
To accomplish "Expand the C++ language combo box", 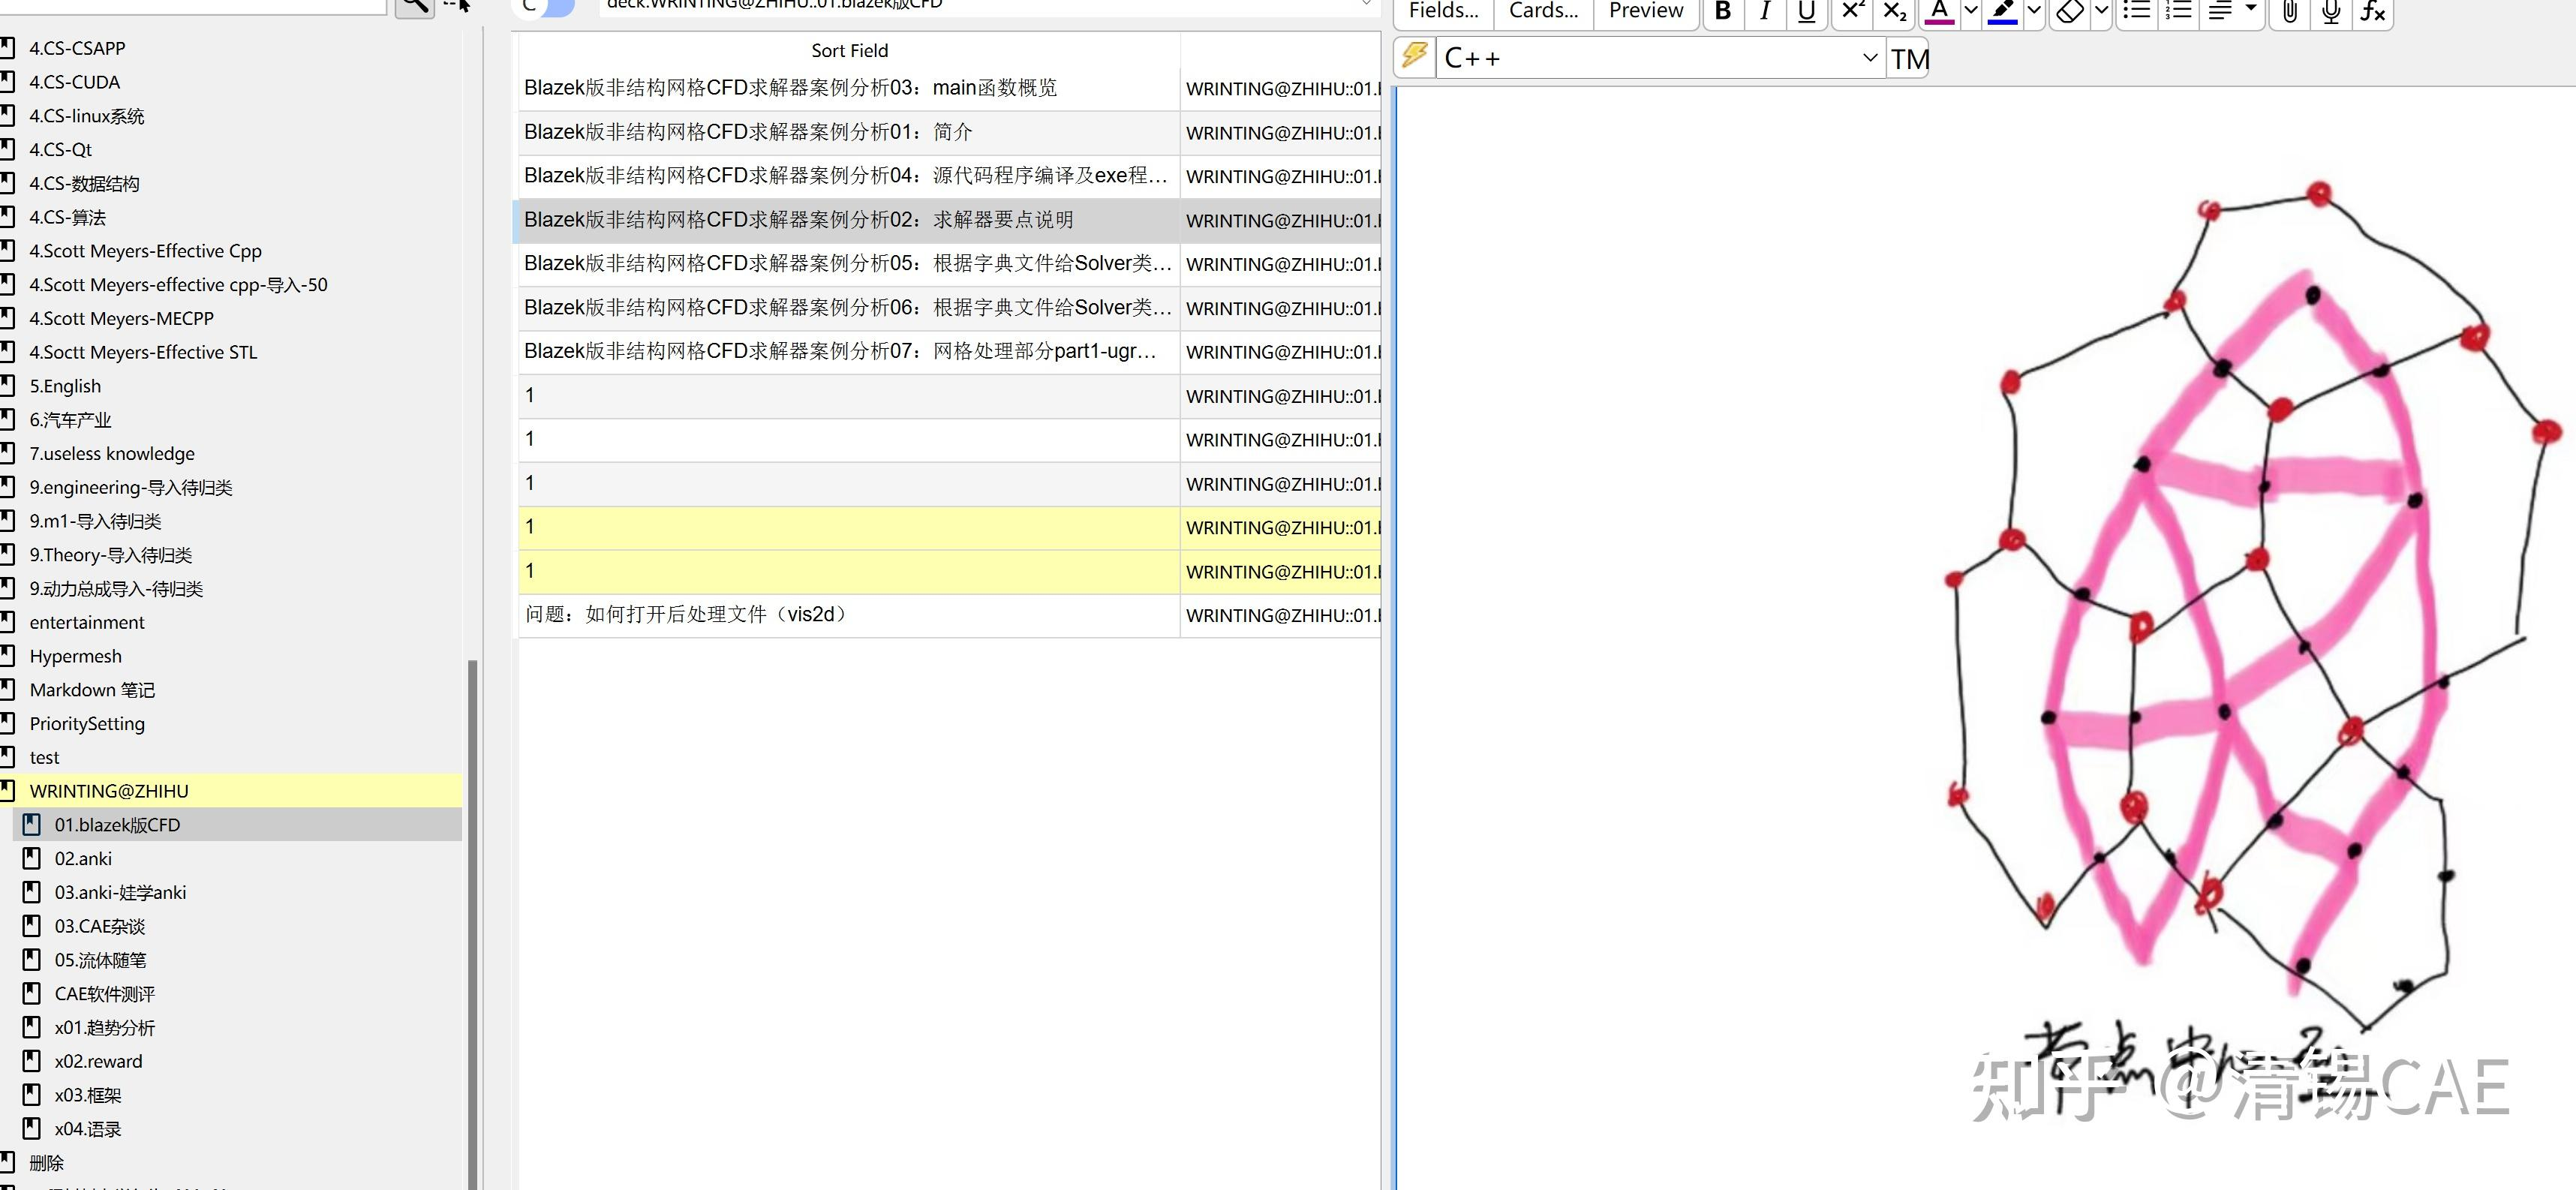I will coord(1869,58).
